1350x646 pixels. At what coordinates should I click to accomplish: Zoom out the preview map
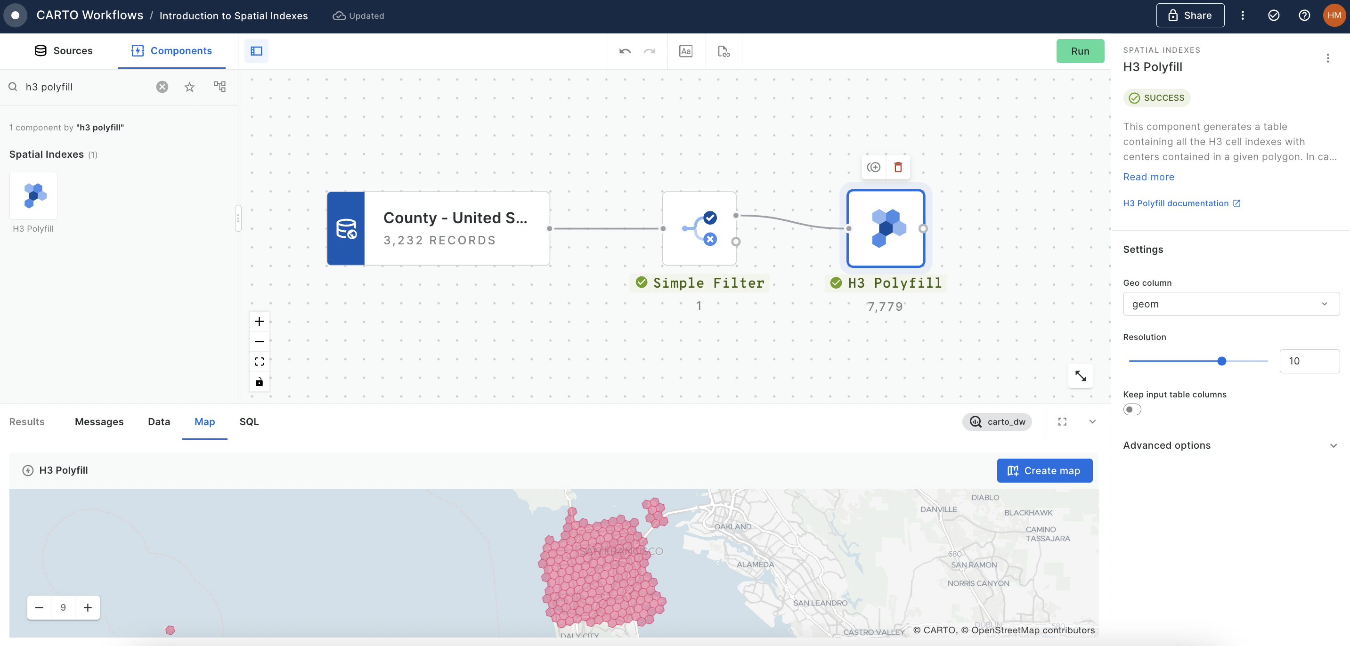click(x=39, y=607)
